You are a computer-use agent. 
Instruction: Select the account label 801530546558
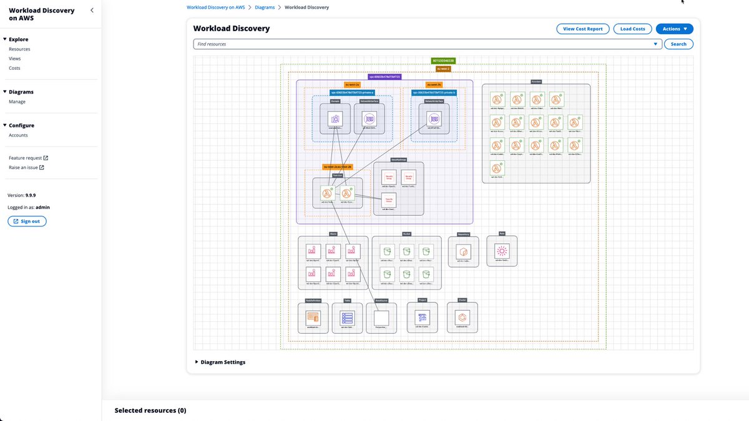pyautogui.click(x=444, y=60)
